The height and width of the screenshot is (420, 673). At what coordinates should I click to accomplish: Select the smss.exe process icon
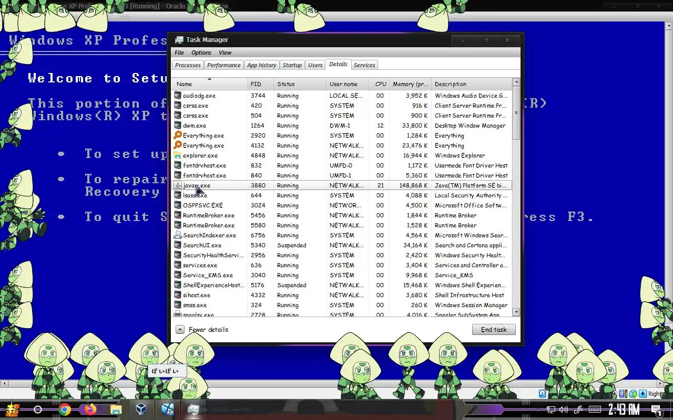(178, 305)
